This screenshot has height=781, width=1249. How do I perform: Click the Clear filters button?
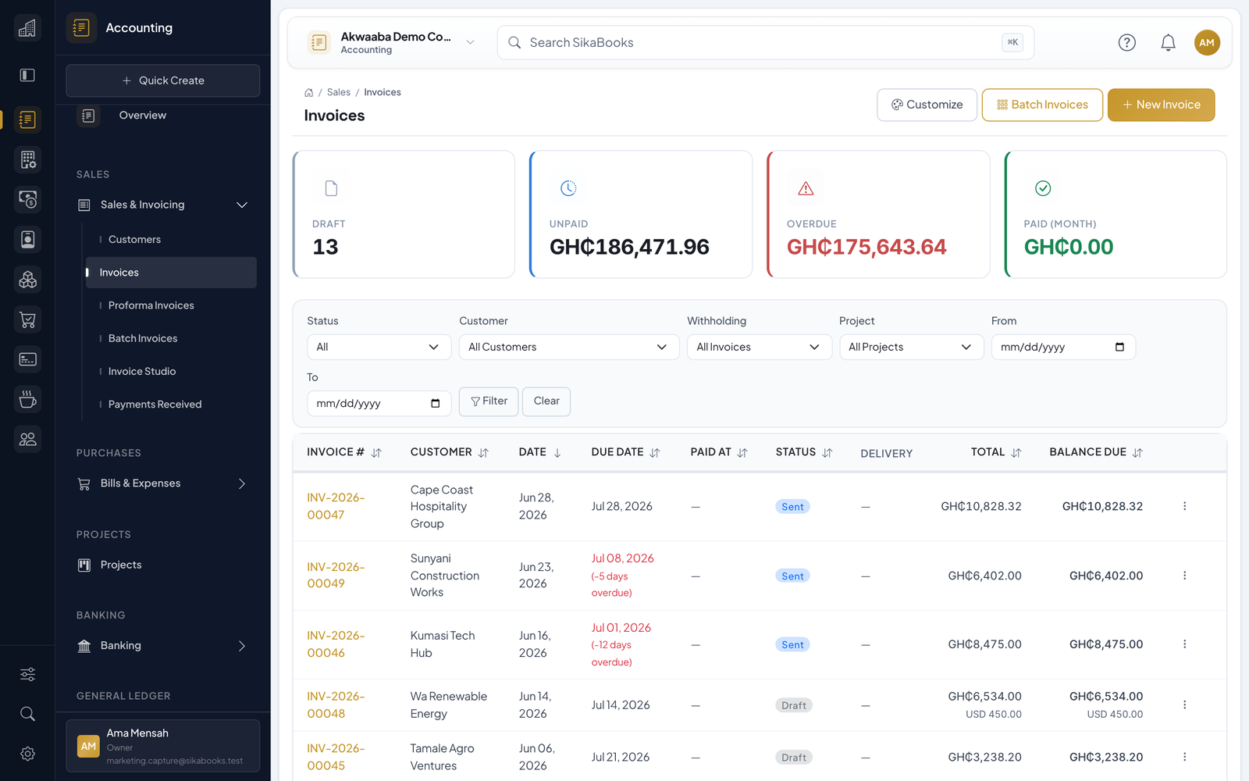click(x=546, y=401)
